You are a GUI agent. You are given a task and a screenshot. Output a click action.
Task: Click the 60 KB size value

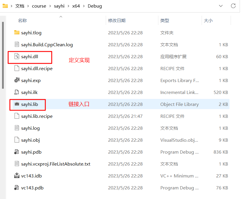tap(222, 56)
